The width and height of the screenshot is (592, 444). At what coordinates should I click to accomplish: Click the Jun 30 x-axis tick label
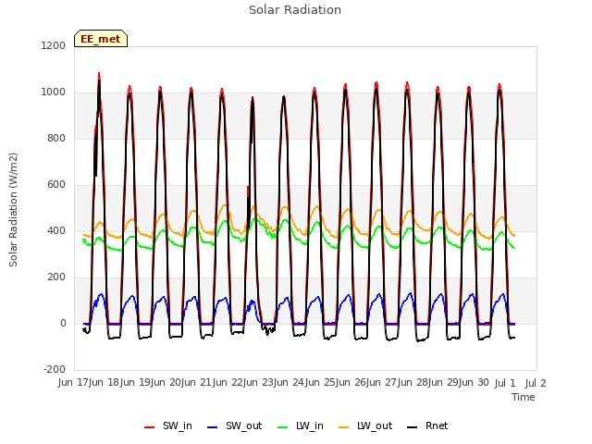coord(475,383)
